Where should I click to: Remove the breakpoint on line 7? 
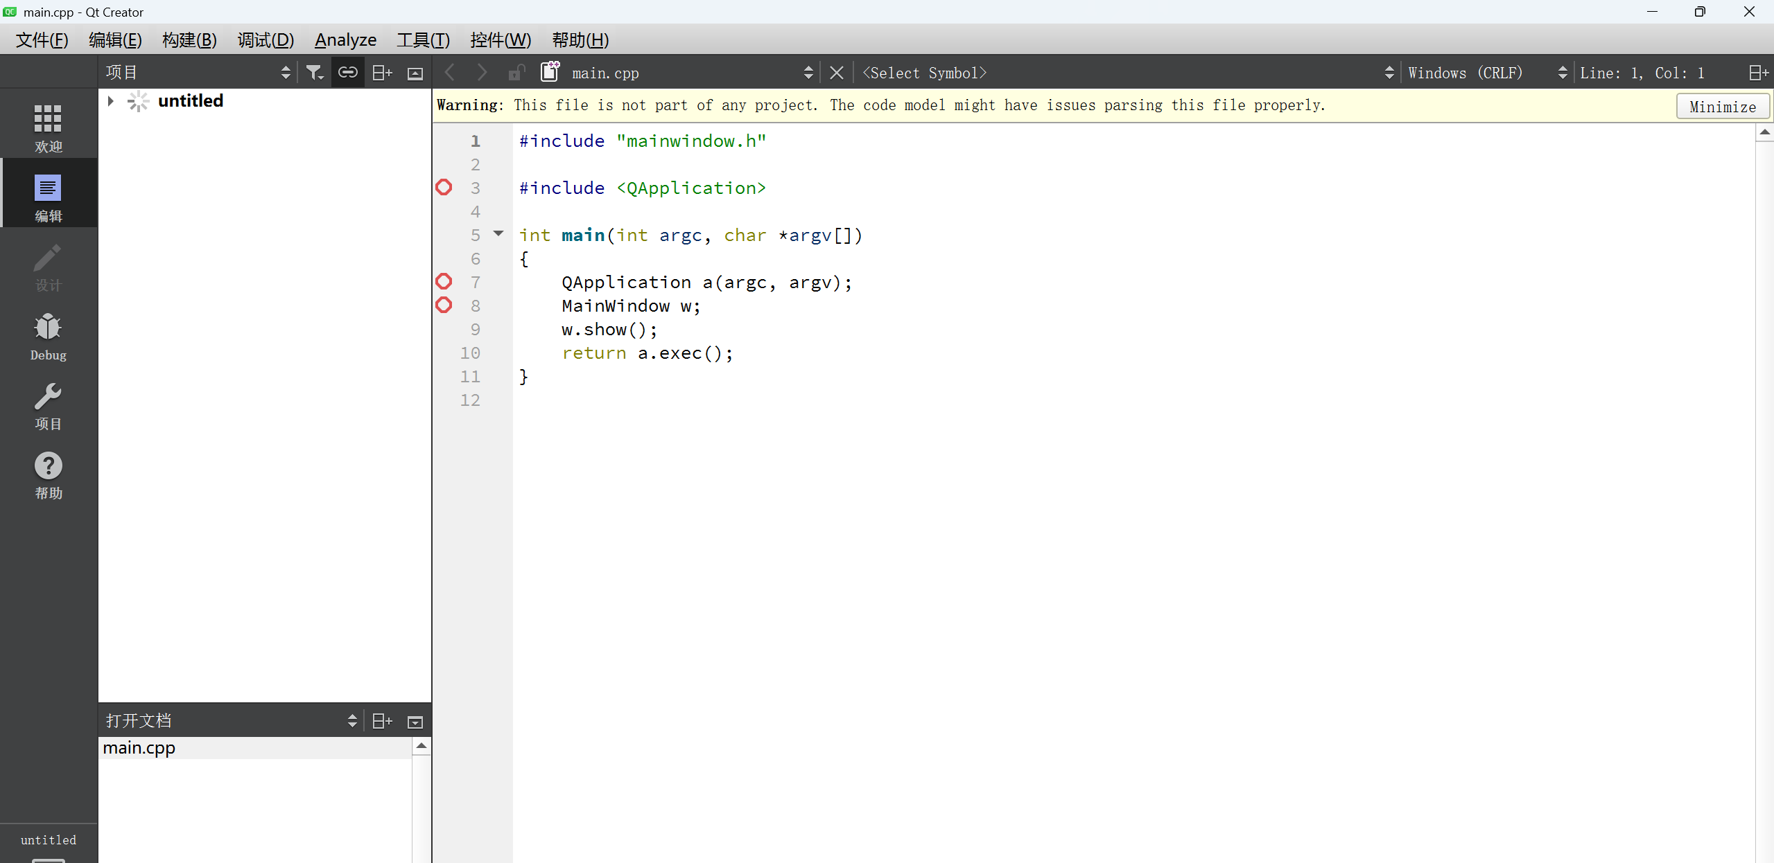444,282
